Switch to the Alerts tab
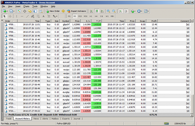Image resolution: width=195 pixels, height=126 pixels. coord(45,119)
